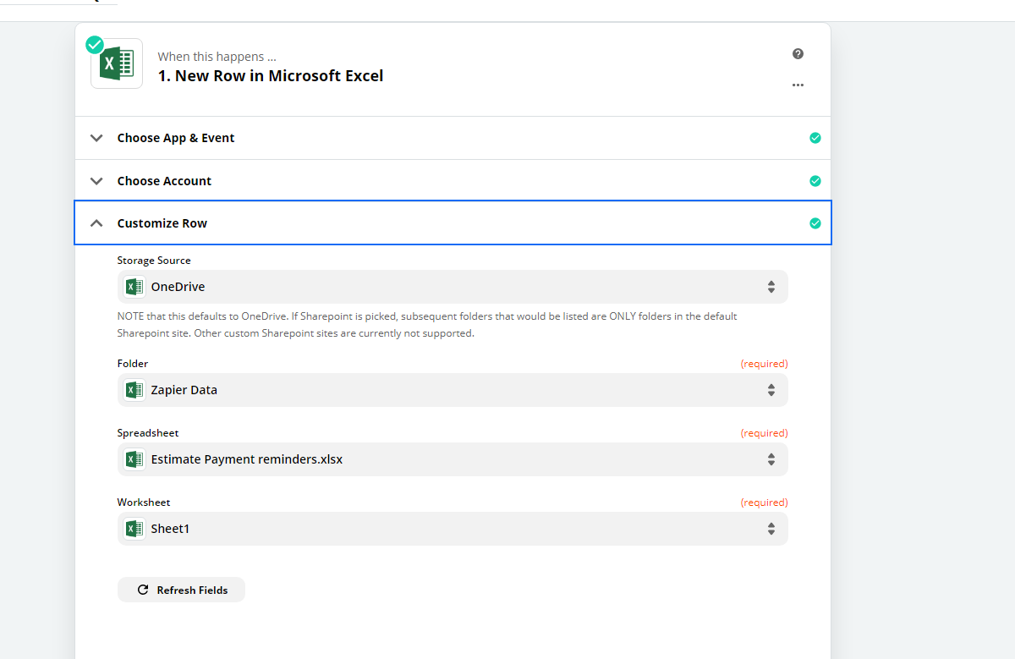Click the step title New Row in Microsoft Excel
This screenshot has height=659, width=1015.
pos(271,75)
